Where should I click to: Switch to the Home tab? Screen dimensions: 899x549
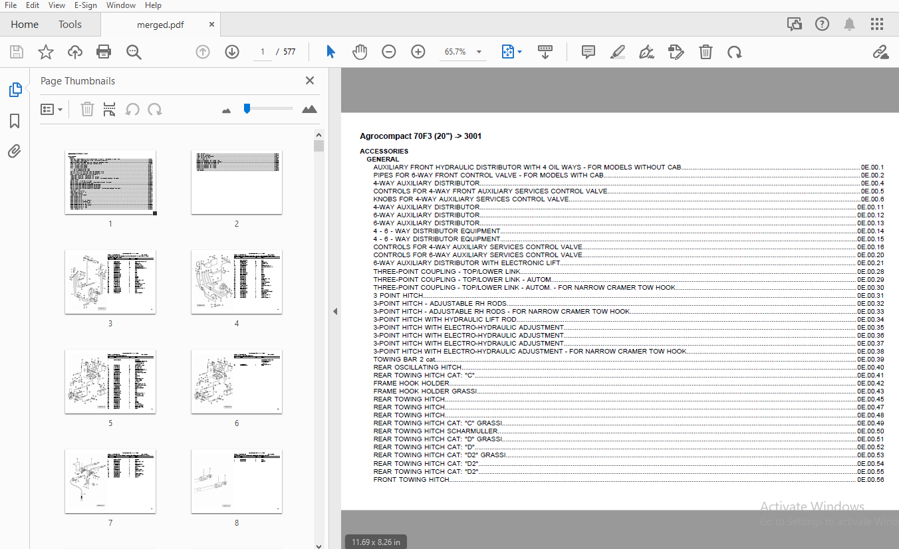pos(25,25)
